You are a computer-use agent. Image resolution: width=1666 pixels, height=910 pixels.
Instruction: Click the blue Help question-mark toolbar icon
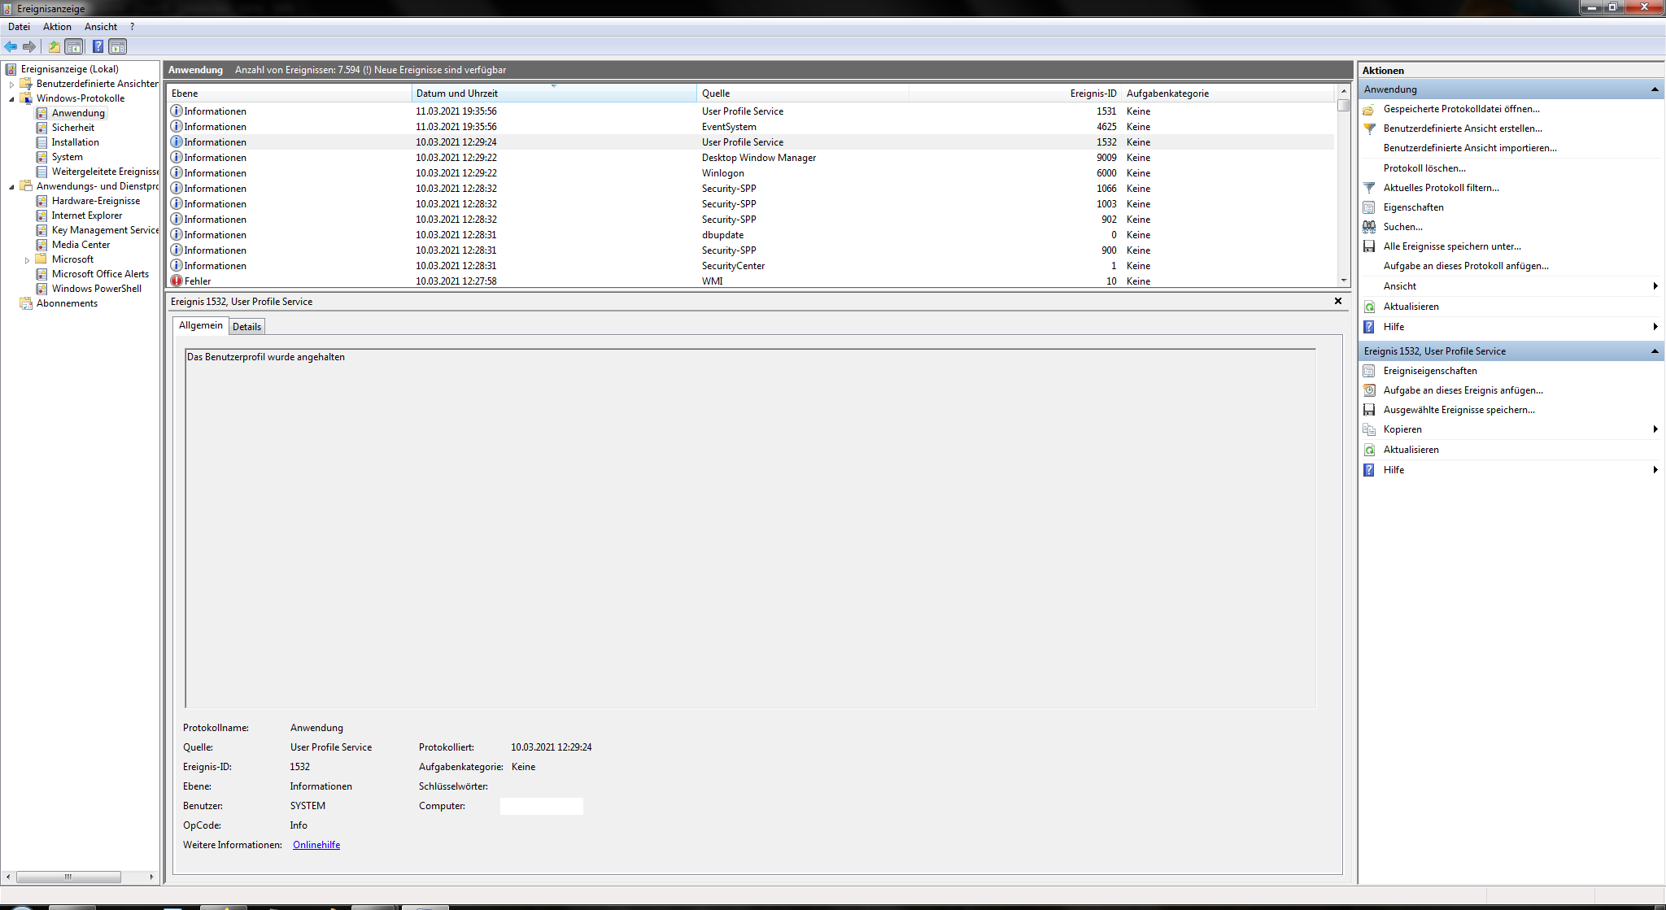(x=98, y=46)
